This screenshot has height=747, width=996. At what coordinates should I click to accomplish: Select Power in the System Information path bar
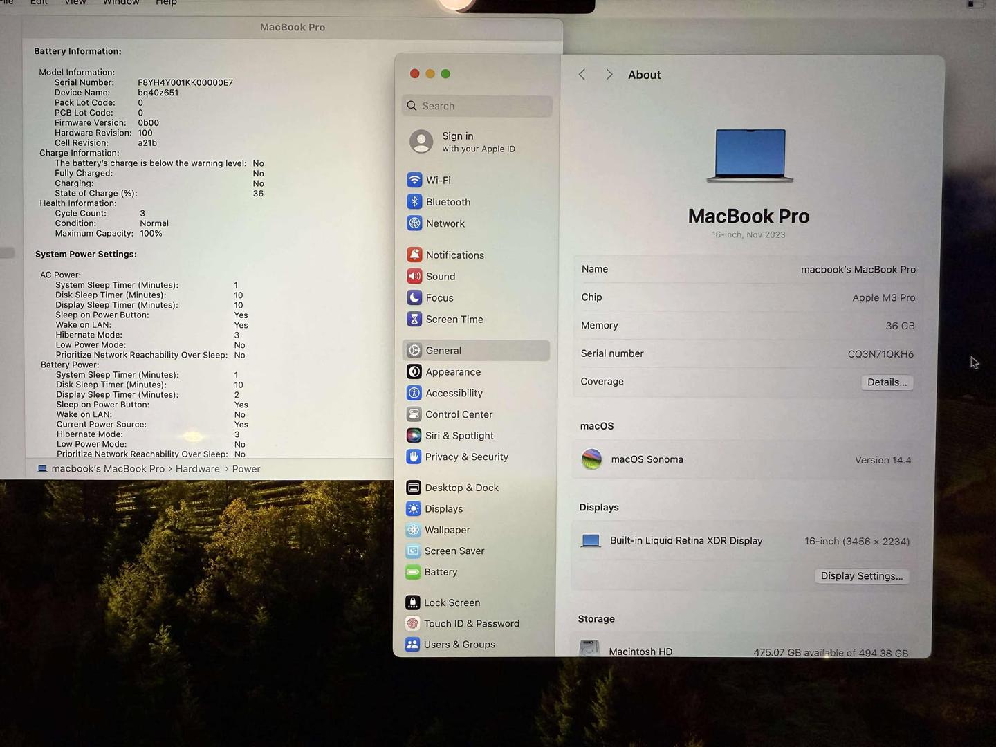pyautogui.click(x=246, y=469)
